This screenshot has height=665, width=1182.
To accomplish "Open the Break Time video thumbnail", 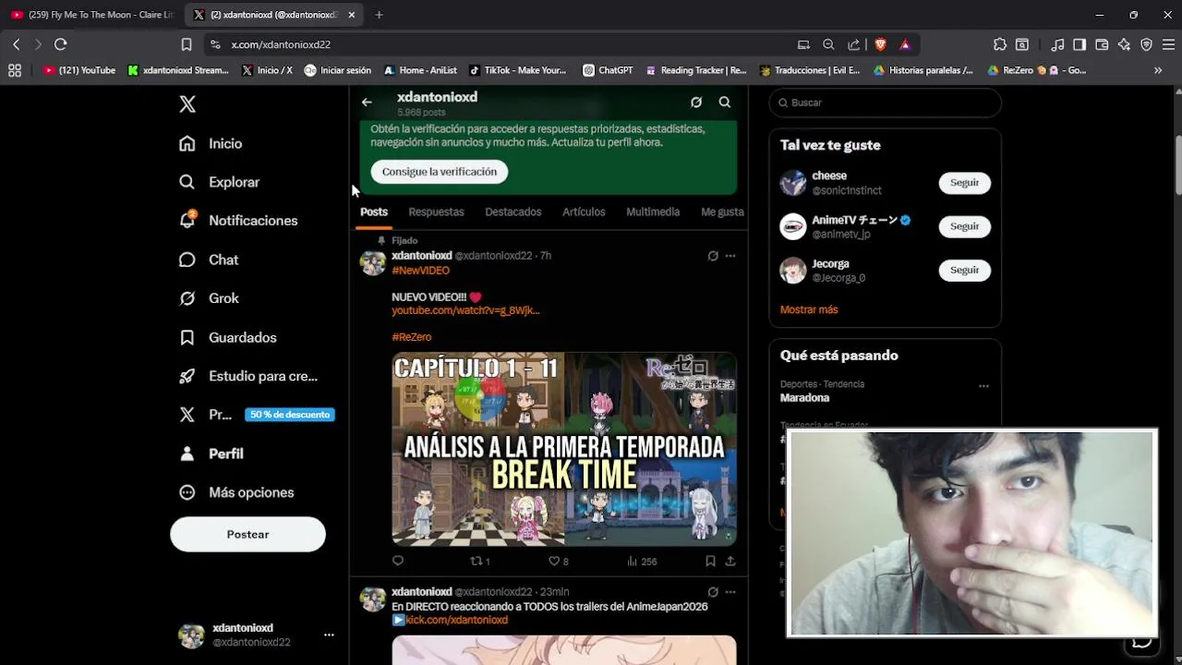I will click(564, 449).
